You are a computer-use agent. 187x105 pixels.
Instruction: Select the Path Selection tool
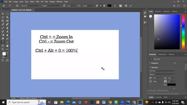tap(7, 42)
